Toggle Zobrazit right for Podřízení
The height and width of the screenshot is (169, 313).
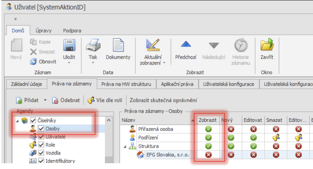pyautogui.click(x=209, y=137)
